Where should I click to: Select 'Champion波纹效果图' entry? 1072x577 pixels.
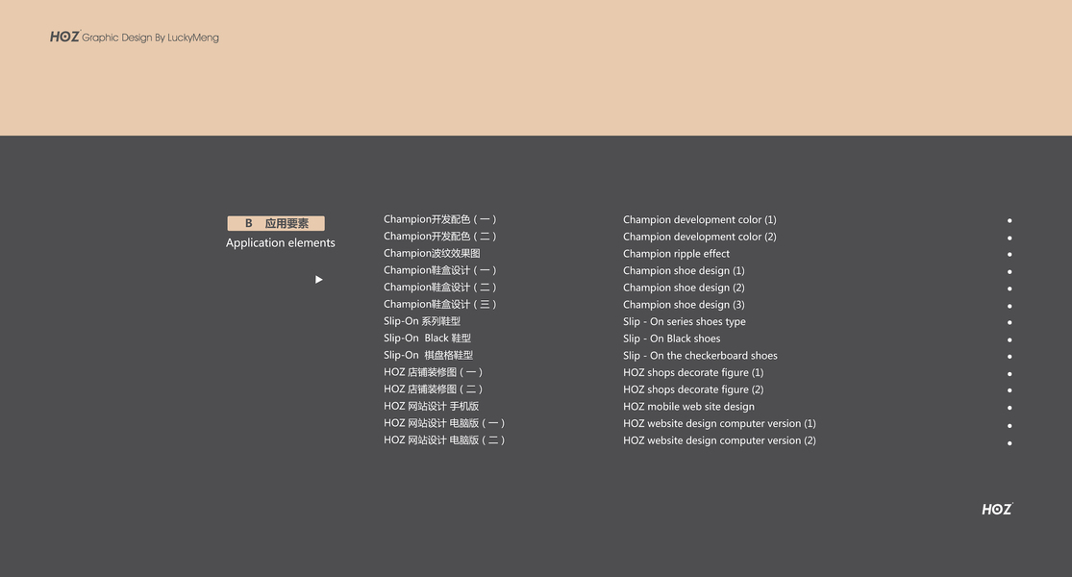432,254
